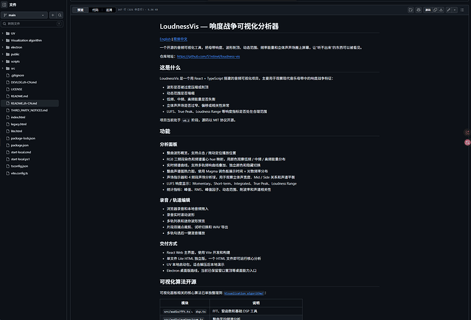471x320 pixels.
Task: Copy raw file contents icon
Action: [x=435, y=10]
